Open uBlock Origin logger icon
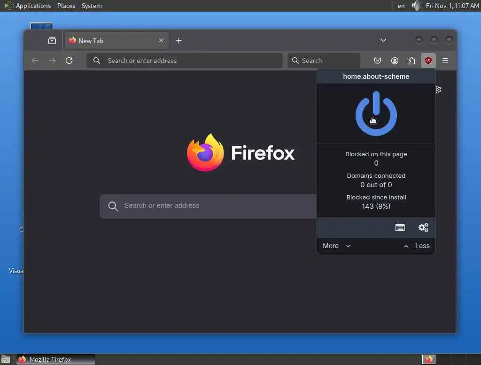Image resolution: width=481 pixels, height=365 pixels. click(x=400, y=228)
